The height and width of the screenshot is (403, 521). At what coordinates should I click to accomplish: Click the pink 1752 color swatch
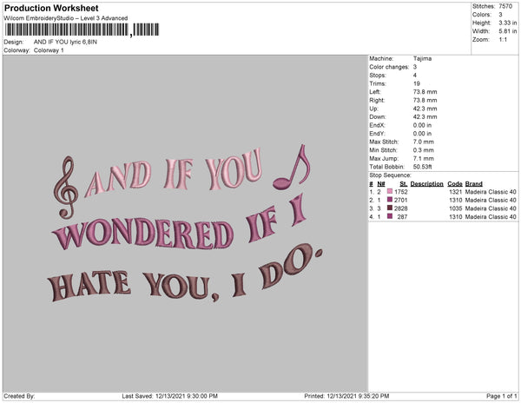point(390,191)
